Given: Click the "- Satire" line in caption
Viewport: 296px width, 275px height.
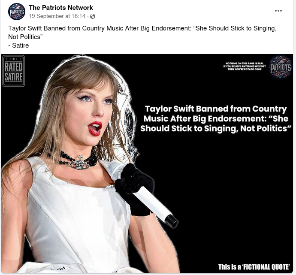Looking at the screenshot, I should (18, 45).
